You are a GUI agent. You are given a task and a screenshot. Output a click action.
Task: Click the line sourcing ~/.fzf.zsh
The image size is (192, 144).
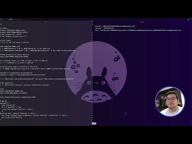click(x=14, y=43)
